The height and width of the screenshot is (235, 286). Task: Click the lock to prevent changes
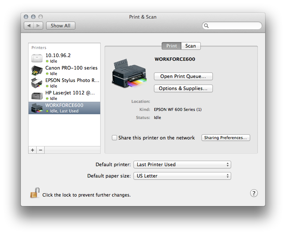(35, 193)
